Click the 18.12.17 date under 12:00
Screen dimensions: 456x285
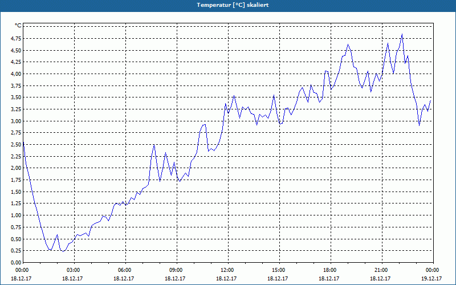click(x=226, y=278)
